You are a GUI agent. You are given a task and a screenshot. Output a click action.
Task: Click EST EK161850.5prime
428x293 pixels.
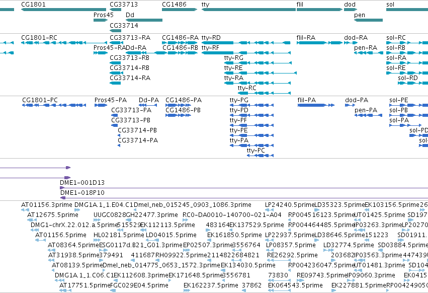[x=209, y=240]
